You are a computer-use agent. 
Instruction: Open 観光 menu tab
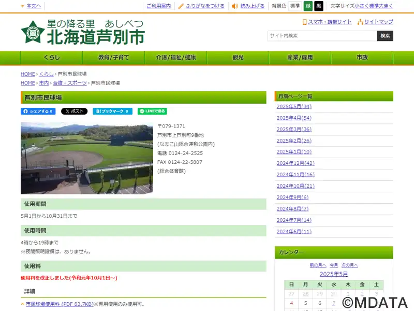pos(238,58)
